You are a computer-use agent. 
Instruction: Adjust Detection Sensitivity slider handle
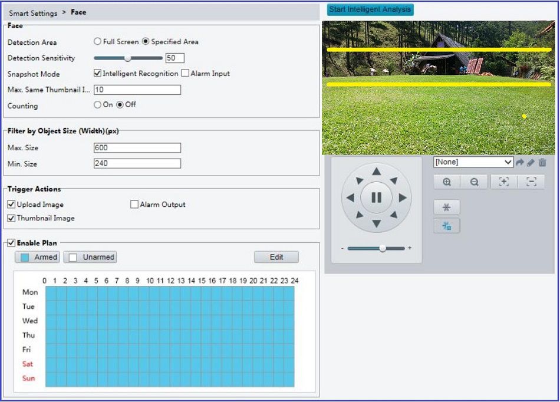point(127,58)
